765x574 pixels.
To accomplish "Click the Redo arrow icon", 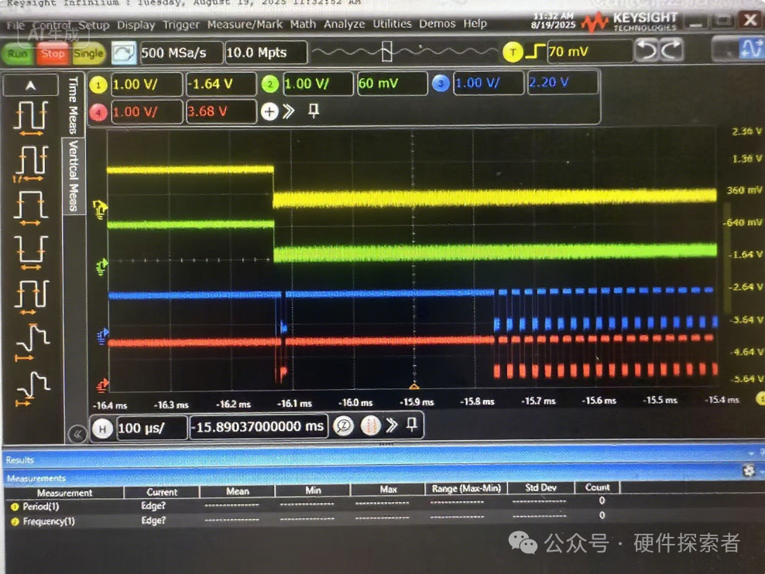I will (672, 50).
